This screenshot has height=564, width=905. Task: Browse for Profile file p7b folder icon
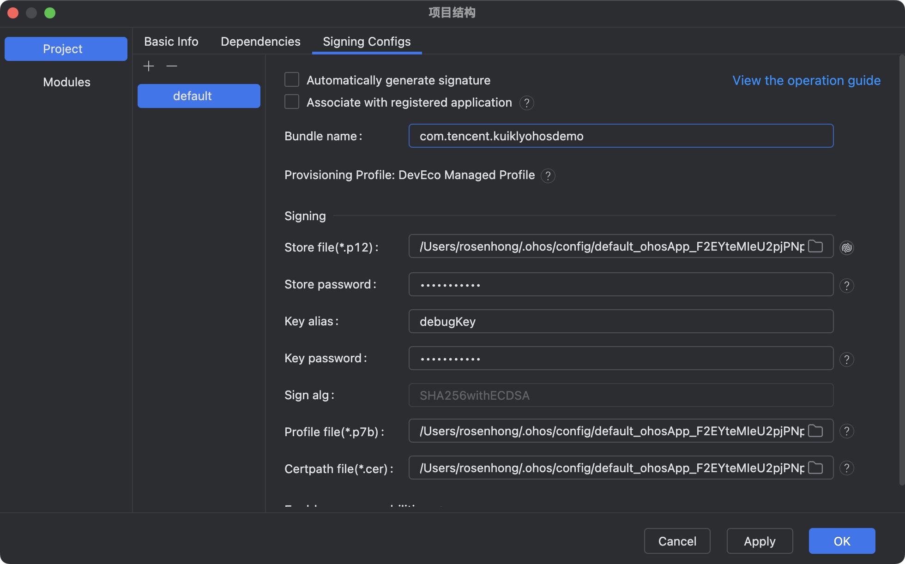click(x=815, y=431)
